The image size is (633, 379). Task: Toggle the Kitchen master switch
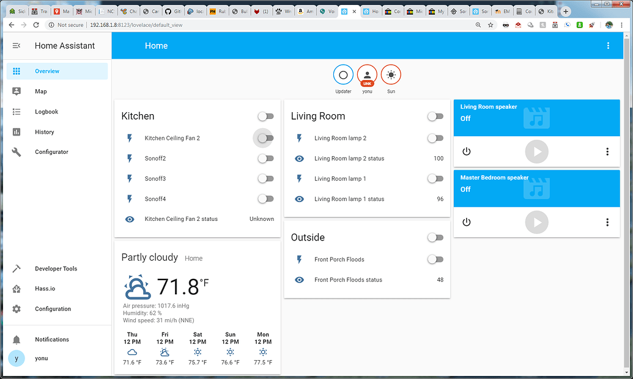[265, 116]
